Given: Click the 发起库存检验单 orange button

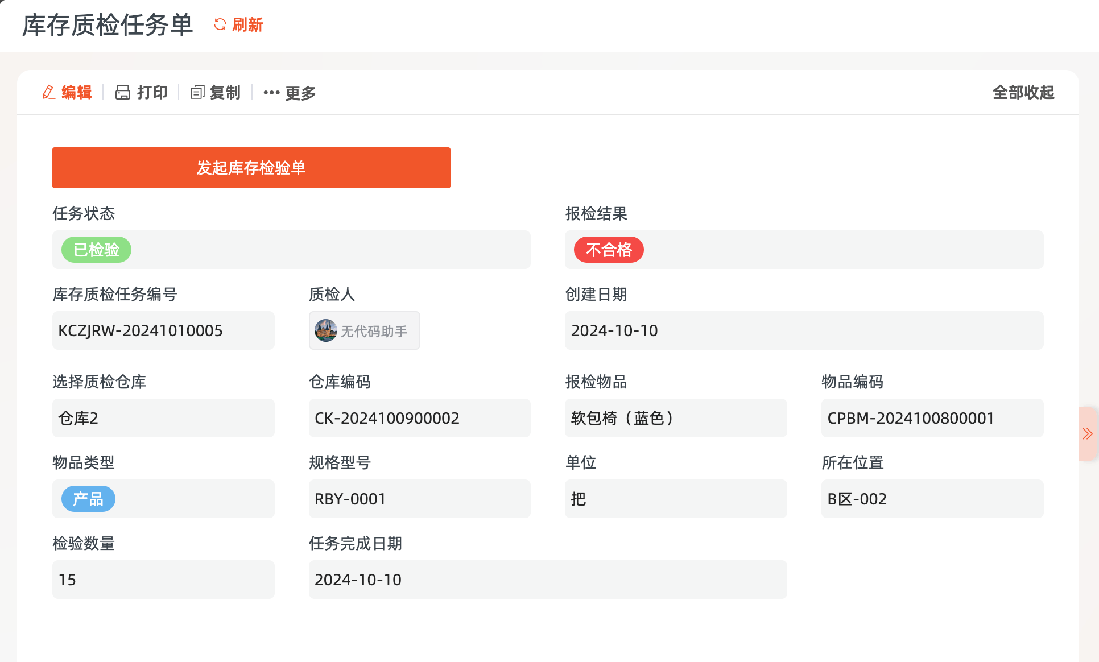Looking at the screenshot, I should (251, 168).
